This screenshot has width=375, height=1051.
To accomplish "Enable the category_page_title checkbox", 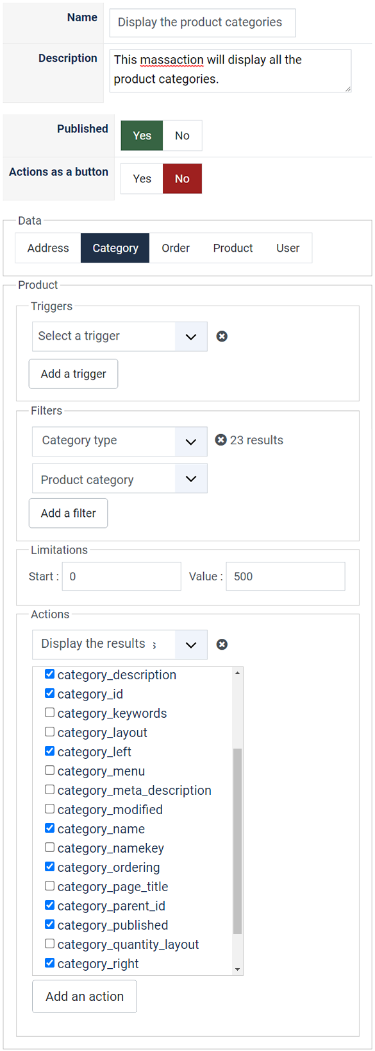I will (x=49, y=886).
